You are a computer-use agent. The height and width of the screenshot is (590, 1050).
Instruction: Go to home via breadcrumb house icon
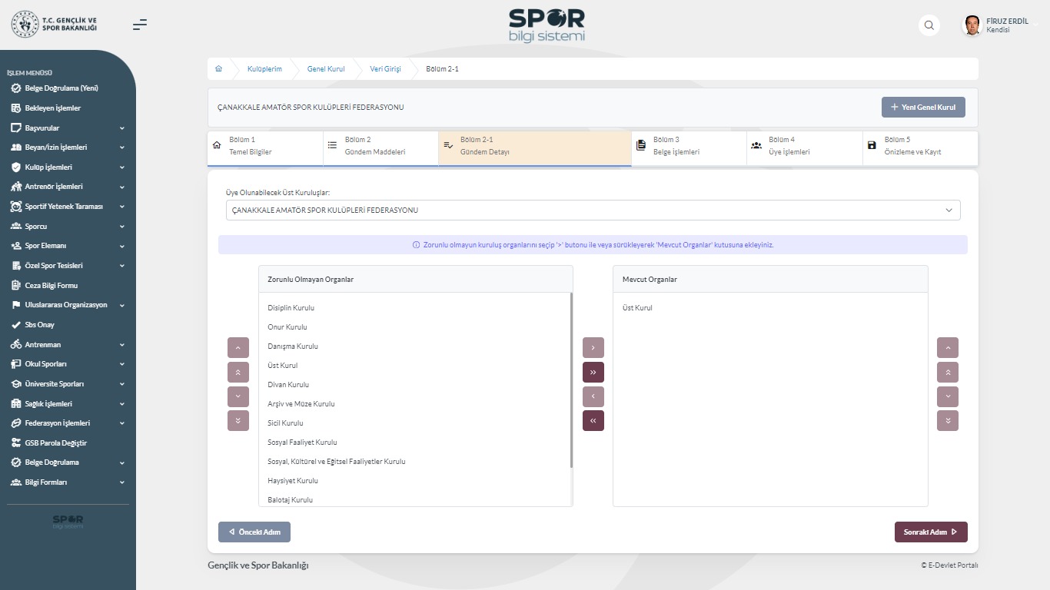[x=218, y=69]
